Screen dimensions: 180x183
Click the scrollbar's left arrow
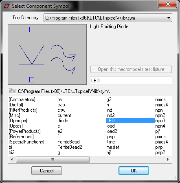tap(12, 159)
